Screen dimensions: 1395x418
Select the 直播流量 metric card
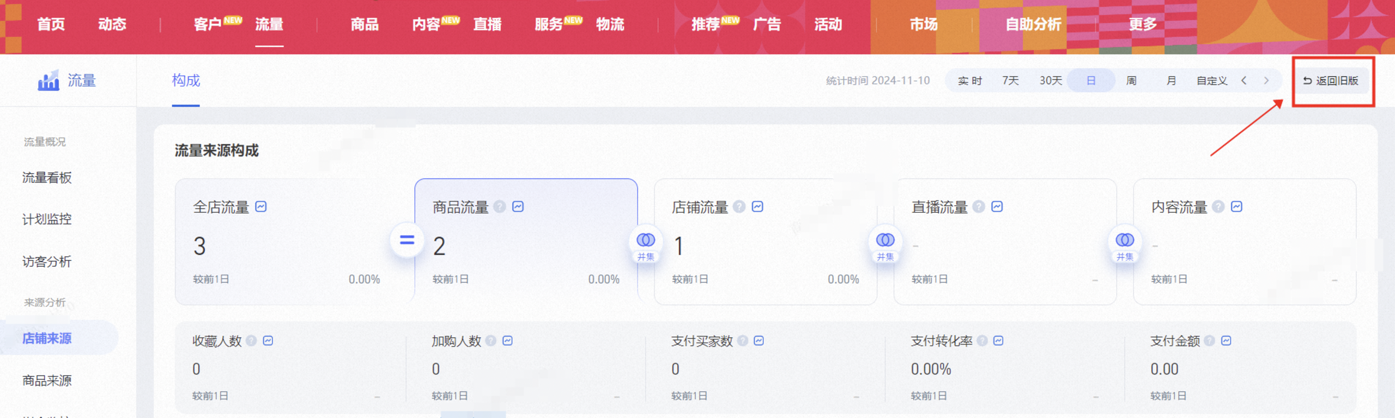point(1005,242)
